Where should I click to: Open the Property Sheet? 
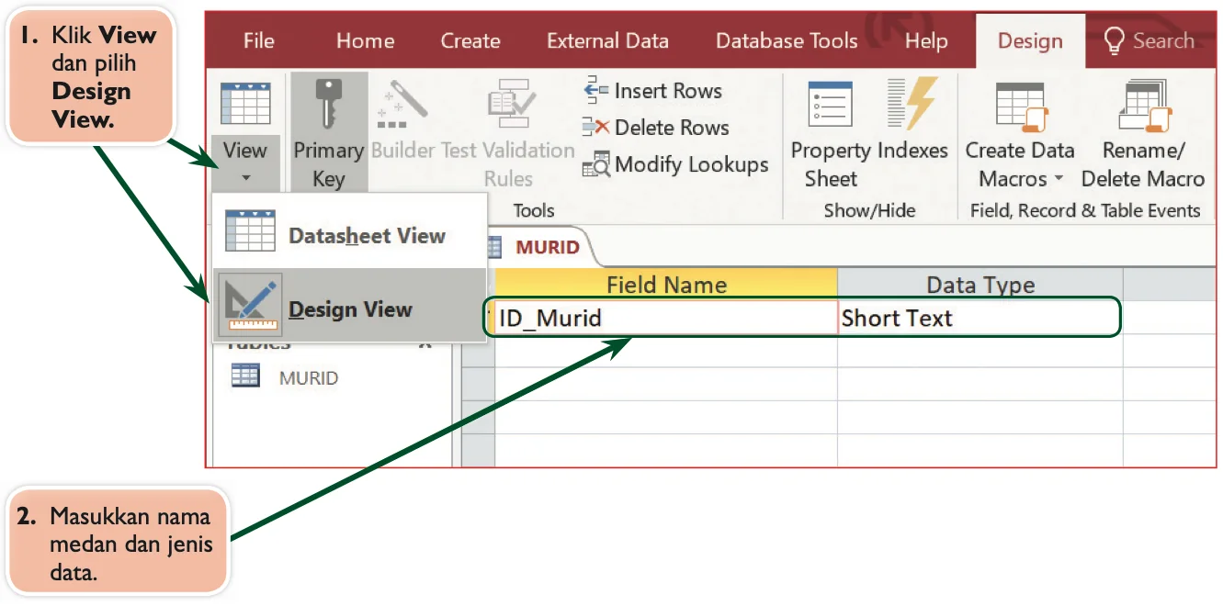click(831, 132)
